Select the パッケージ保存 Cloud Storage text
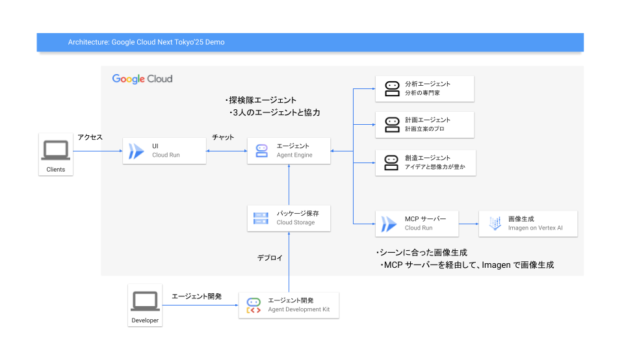Screen dimensions: 624x351 pyautogui.click(x=298, y=218)
